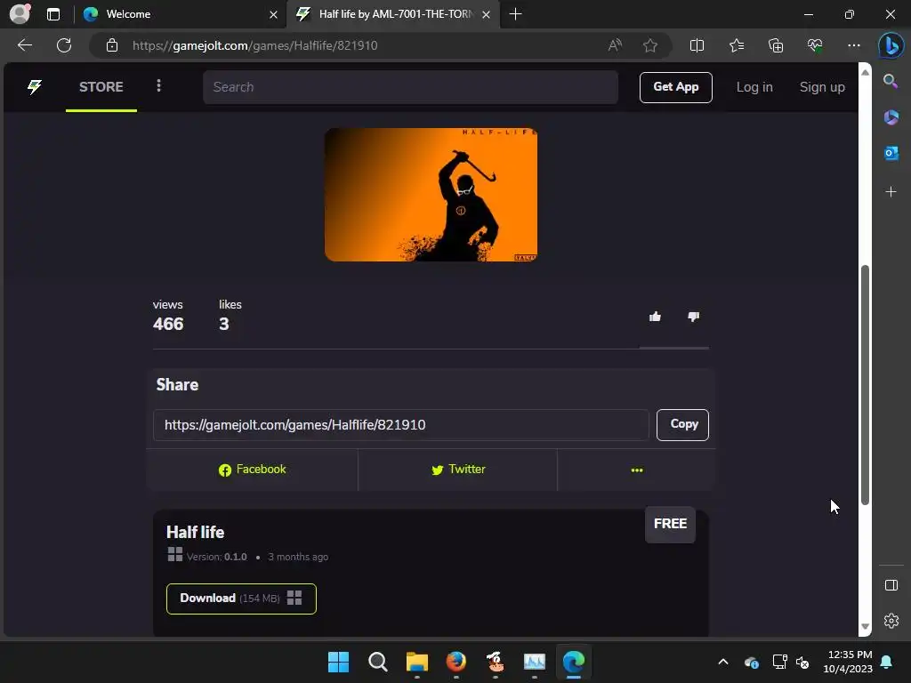Open Outlook in the sidebar

[x=891, y=153]
